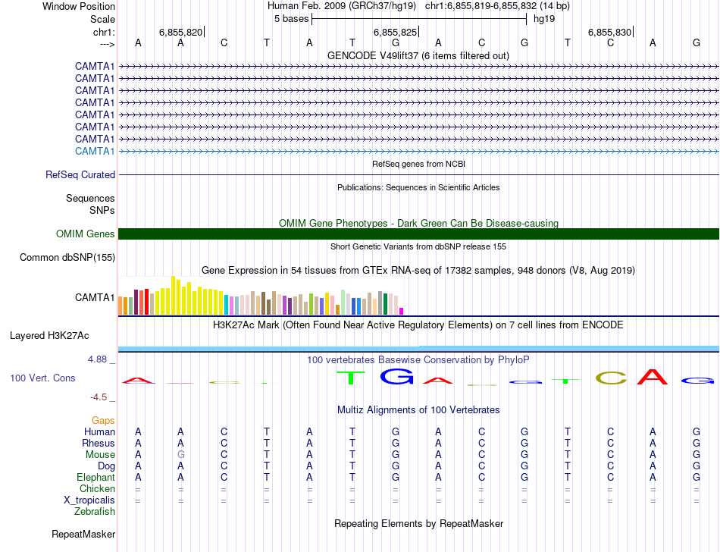Select the Common dbSNP(155) track label
The height and width of the screenshot is (552, 720).
[67, 258]
